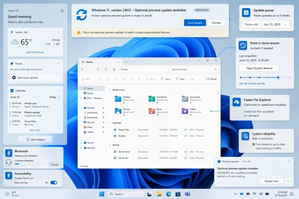
Task: Click the taskbar Search box
Action: point(126,194)
